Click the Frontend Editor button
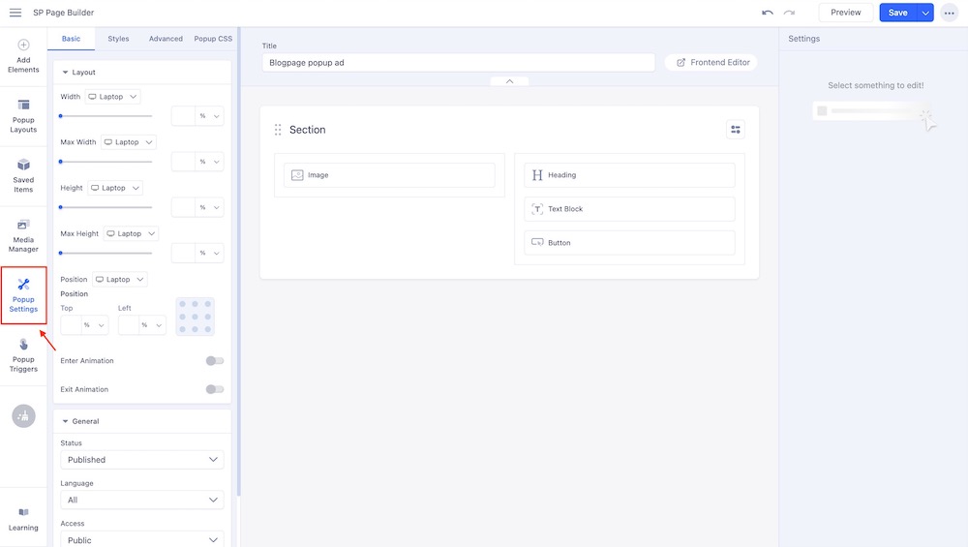 click(711, 62)
